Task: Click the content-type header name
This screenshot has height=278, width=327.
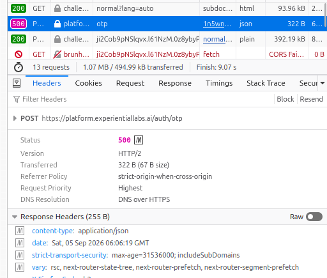Action: pyautogui.click(x=53, y=231)
